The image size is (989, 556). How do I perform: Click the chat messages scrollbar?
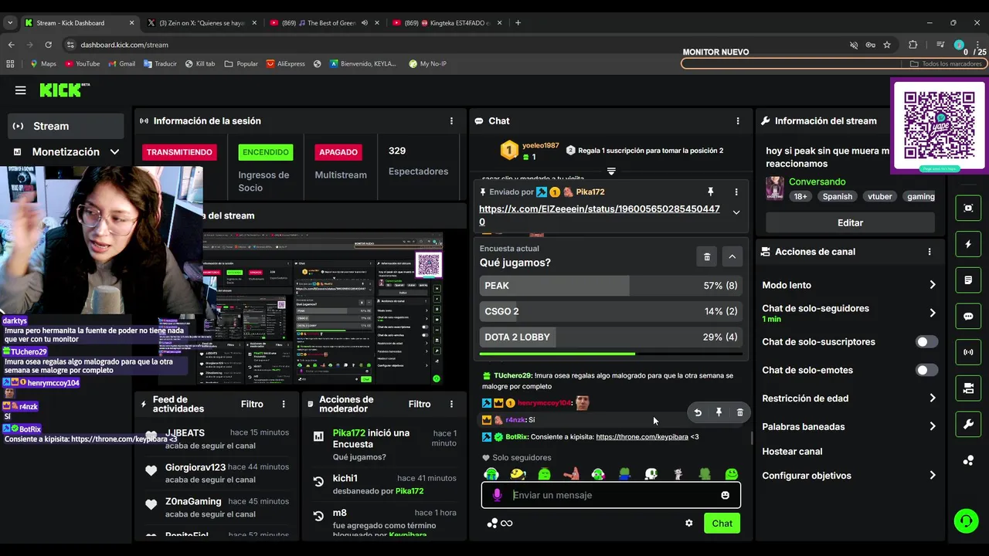tap(752, 438)
